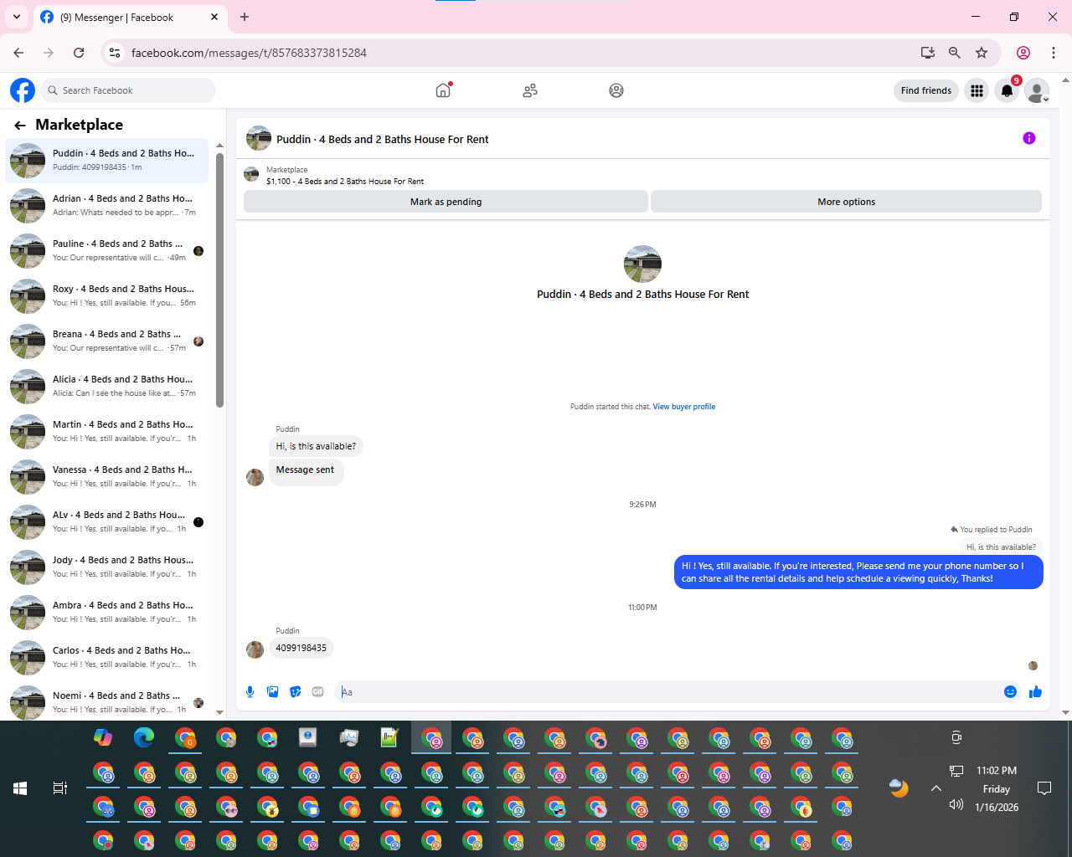This screenshot has height=857, width=1072.
Task: Open Breana conversation in the list
Action: tap(107, 341)
